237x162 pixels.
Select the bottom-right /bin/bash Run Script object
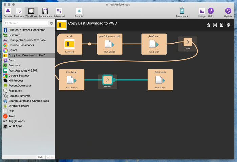160,80
